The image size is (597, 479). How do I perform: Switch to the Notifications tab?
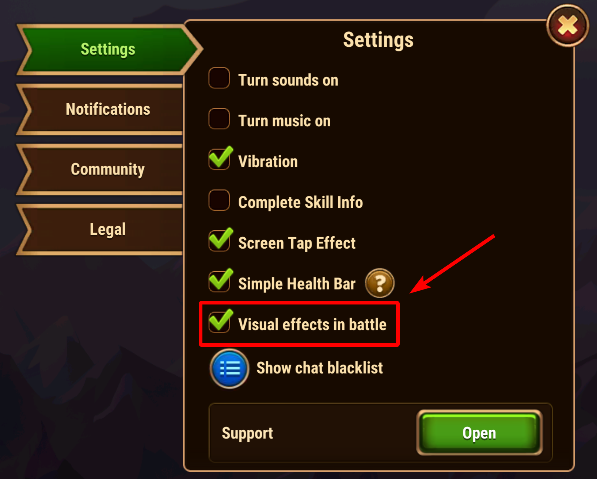click(x=100, y=110)
